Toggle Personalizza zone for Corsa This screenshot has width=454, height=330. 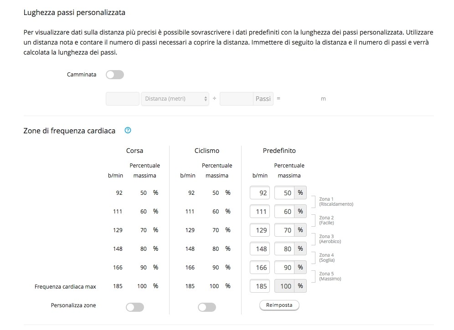[x=134, y=307]
